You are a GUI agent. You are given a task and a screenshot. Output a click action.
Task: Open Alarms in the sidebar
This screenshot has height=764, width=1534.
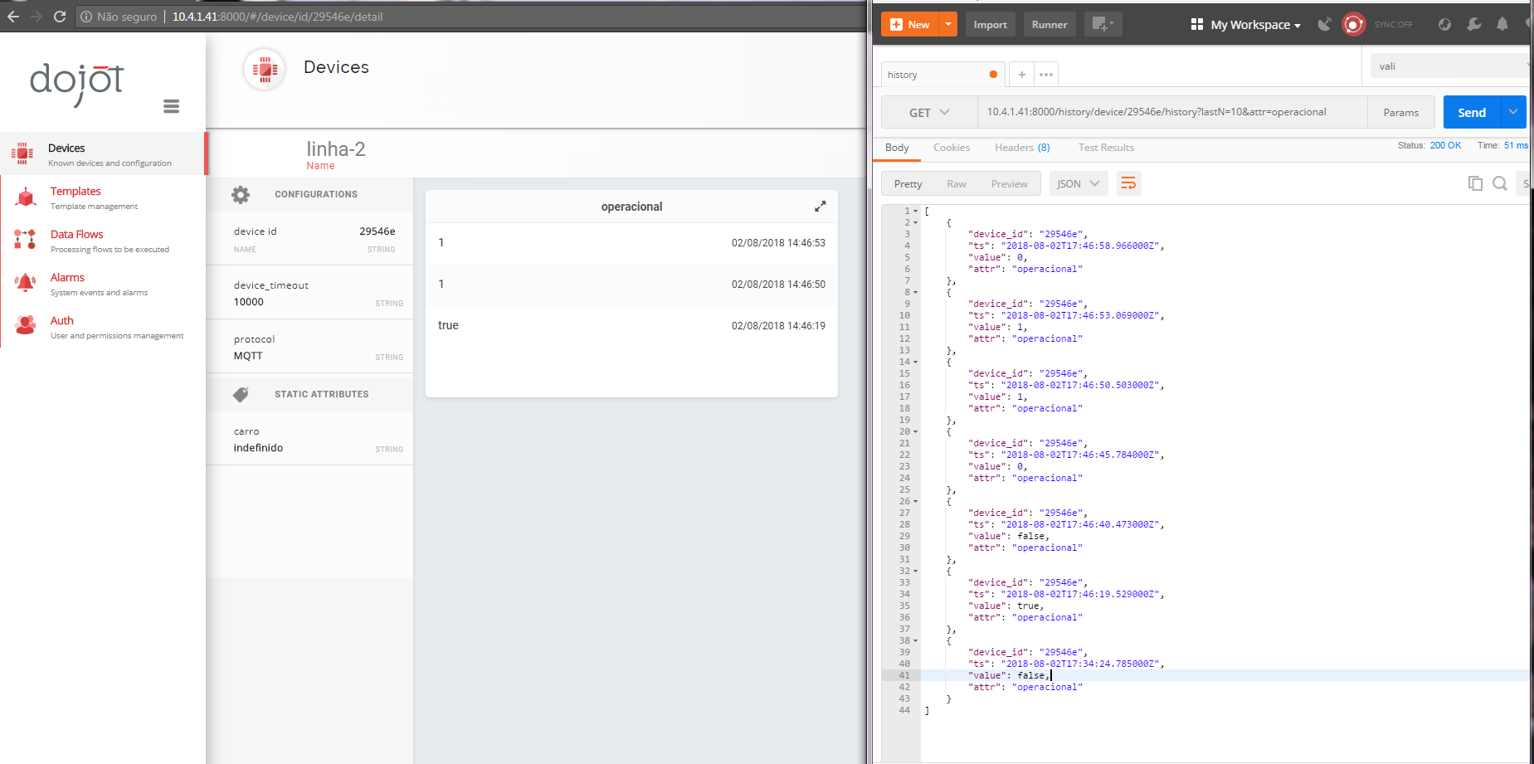pyautogui.click(x=103, y=284)
